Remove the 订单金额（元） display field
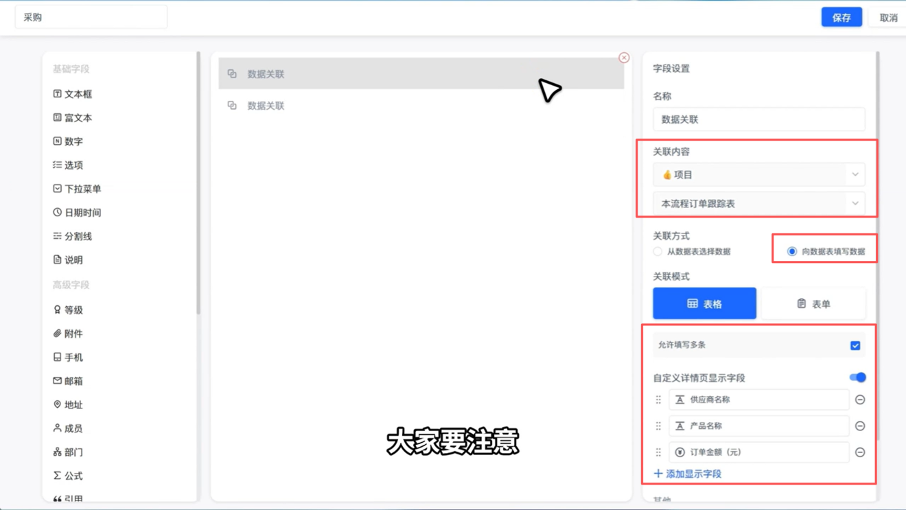The height and width of the screenshot is (510, 906). [x=860, y=452]
